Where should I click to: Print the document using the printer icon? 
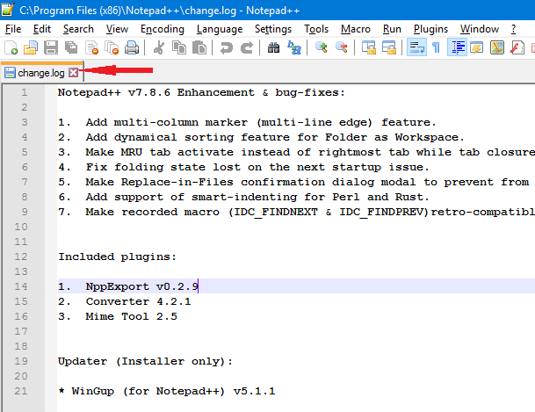(x=132, y=47)
